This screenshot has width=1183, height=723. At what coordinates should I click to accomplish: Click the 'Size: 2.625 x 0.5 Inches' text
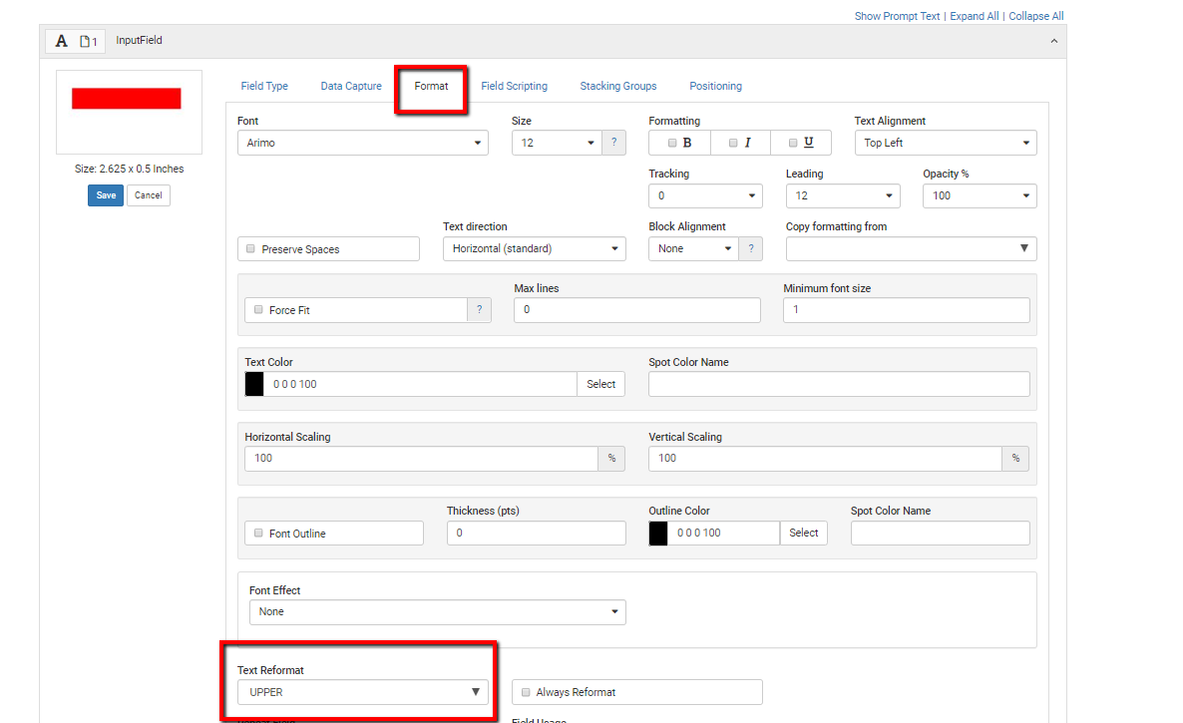tap(129, 169)
